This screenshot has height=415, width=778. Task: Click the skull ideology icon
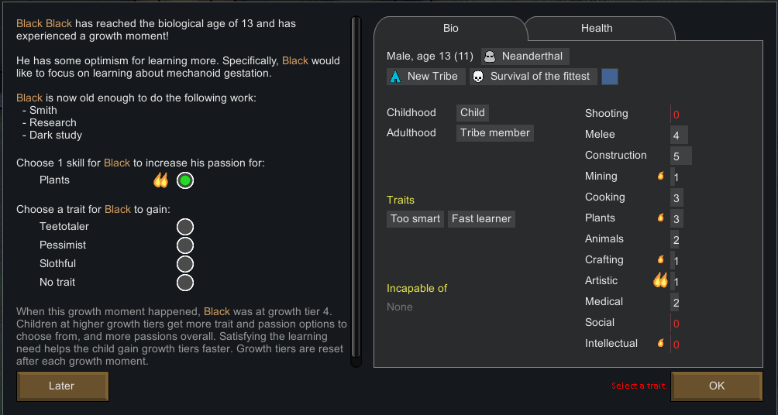click(478, 77)
